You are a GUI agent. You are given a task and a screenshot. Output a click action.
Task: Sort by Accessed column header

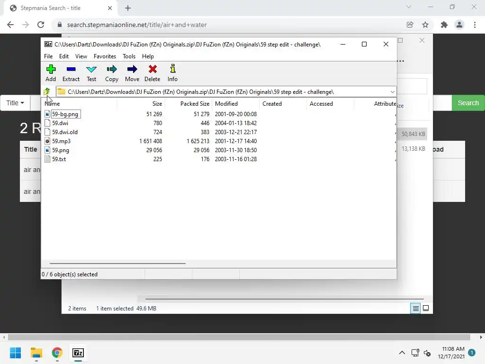tap(330, 104)
